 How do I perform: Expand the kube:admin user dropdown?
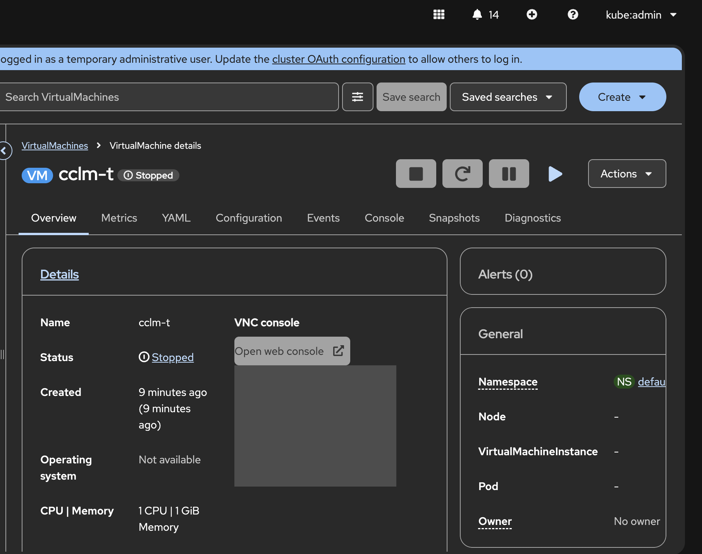point(641,15)
